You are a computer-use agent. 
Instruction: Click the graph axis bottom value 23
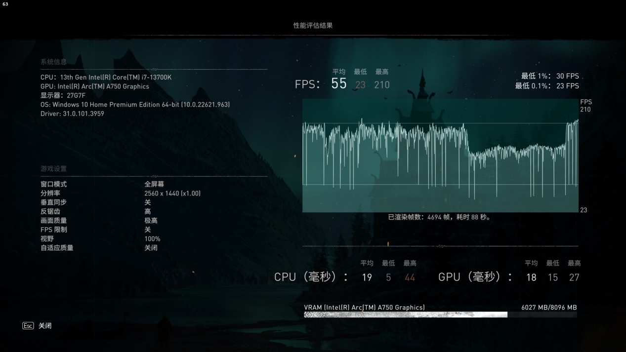[584, 210]
